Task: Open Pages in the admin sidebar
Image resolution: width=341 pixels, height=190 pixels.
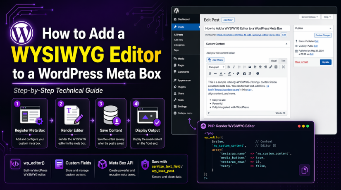Action: (x=186, y=65)
